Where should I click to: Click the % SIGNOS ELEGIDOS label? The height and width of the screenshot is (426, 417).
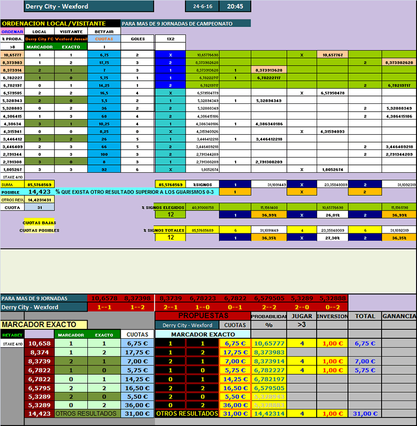(x=164, y=207)
